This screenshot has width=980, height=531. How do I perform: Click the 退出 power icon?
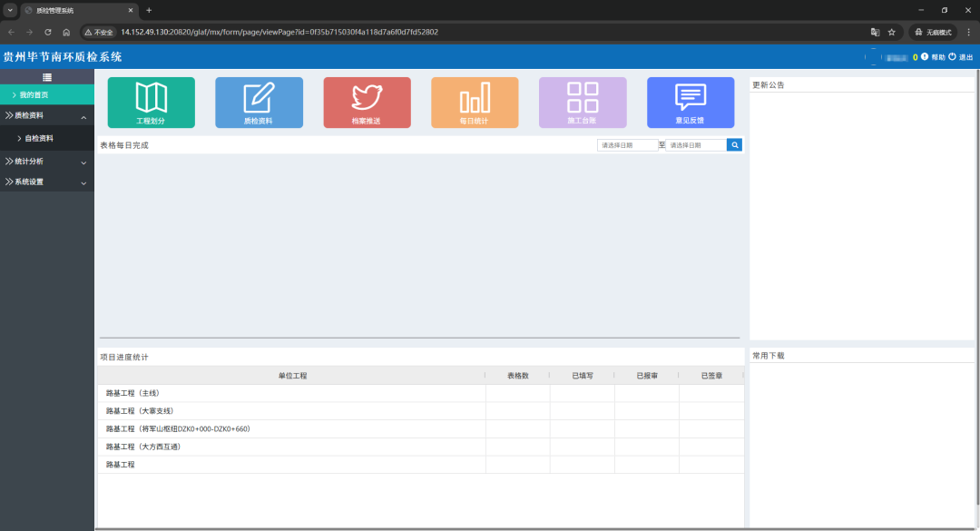tap(952, 57)
